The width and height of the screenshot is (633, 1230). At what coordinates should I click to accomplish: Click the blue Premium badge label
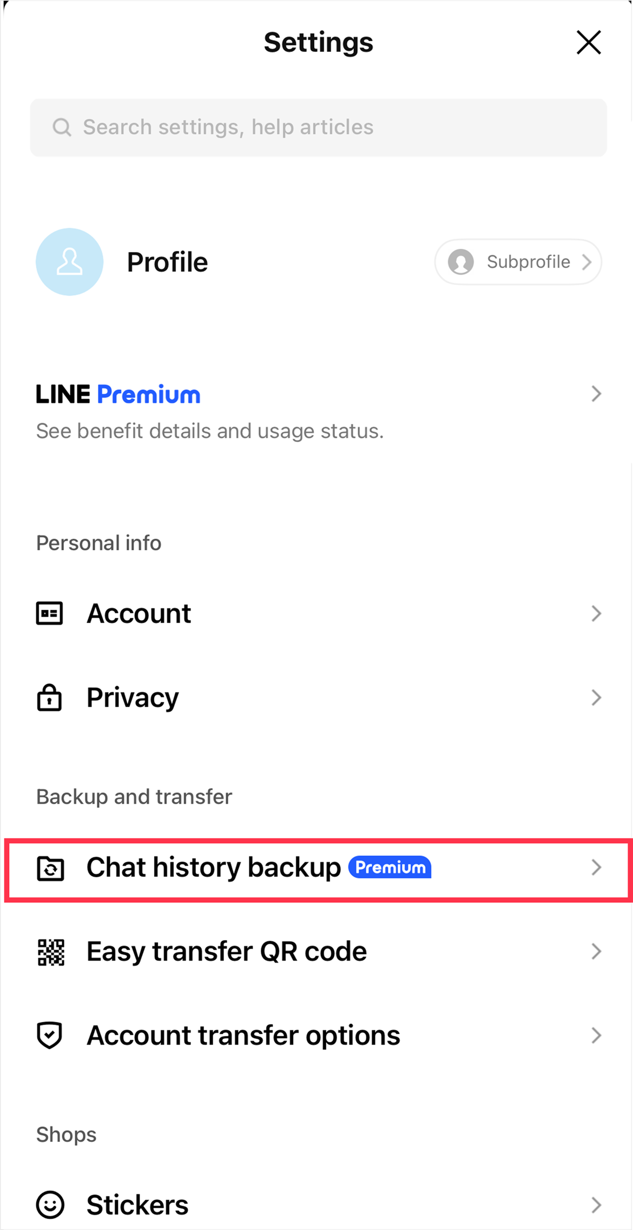coord(390,868)
